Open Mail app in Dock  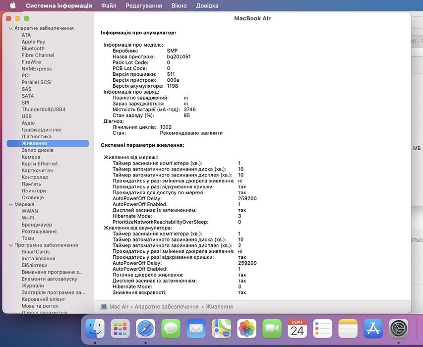196,328
